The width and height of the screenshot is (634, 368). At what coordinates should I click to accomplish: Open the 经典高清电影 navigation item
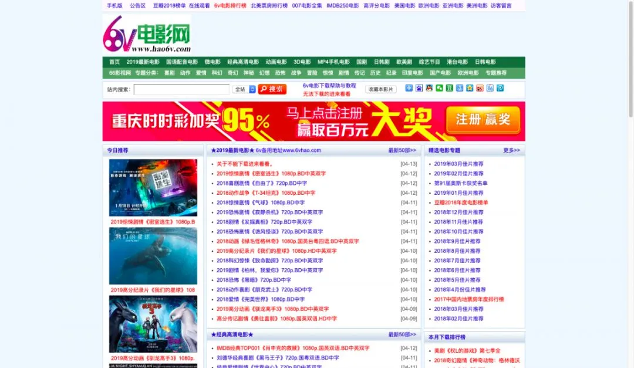coord(243,62)
